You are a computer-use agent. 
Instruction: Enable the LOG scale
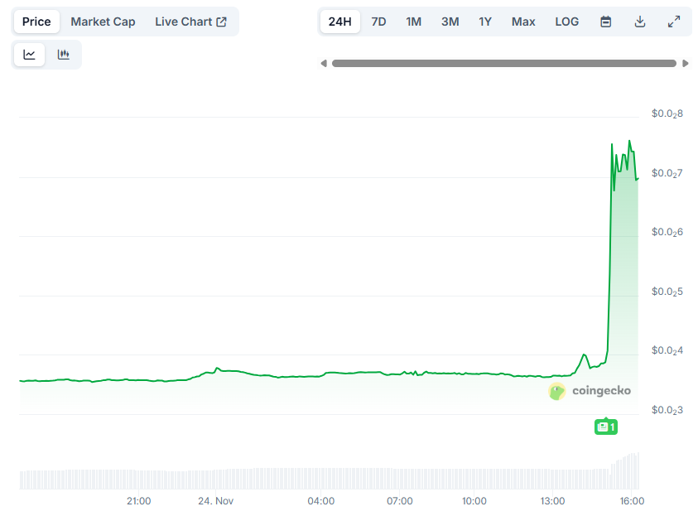(566, 22)
